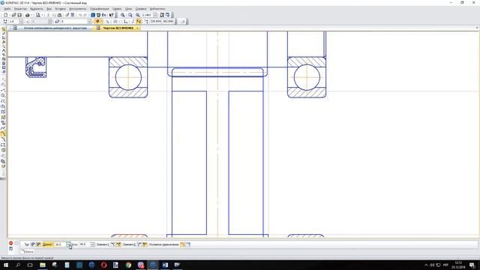Open Windows Start menu
This screenshot has width=480, height=270.
point(6,265)
